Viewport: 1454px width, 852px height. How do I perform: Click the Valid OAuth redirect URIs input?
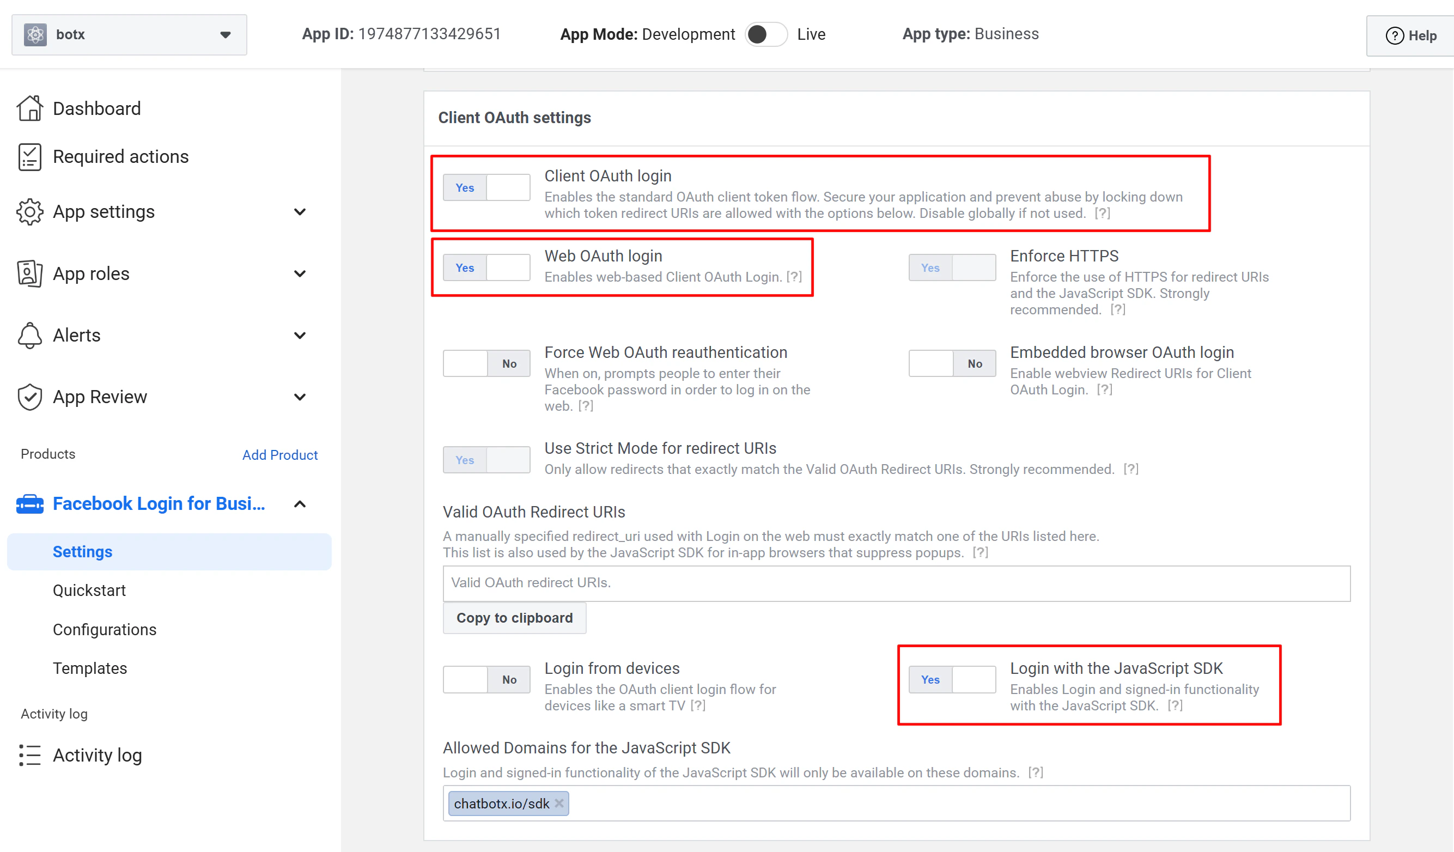pyautogui.click(x=897, y=583)
